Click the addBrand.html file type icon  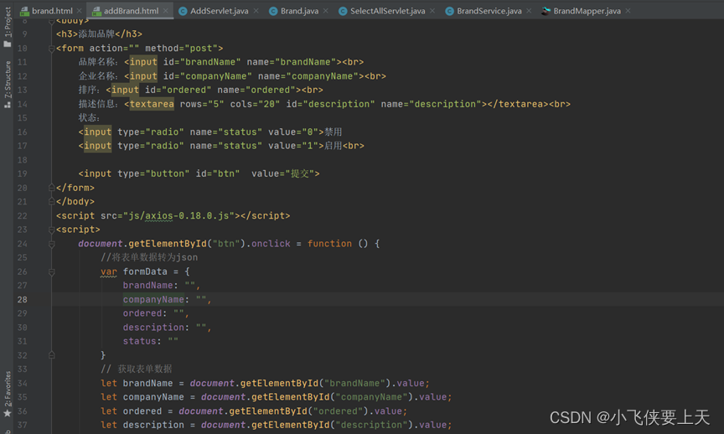pos(96,11)
